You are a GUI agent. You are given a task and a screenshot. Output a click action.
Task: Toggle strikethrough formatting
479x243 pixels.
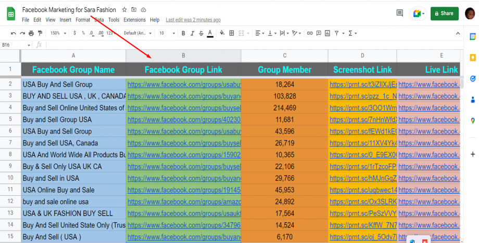[x=201, y=33]
